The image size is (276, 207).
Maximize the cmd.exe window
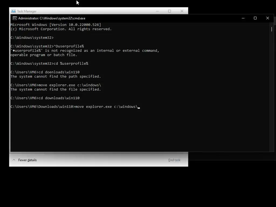[x=255, y=18]
